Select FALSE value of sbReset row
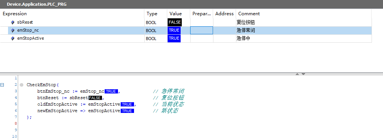Screen dimensions: 383x140 pyautogui.click(x=175, y=22)
